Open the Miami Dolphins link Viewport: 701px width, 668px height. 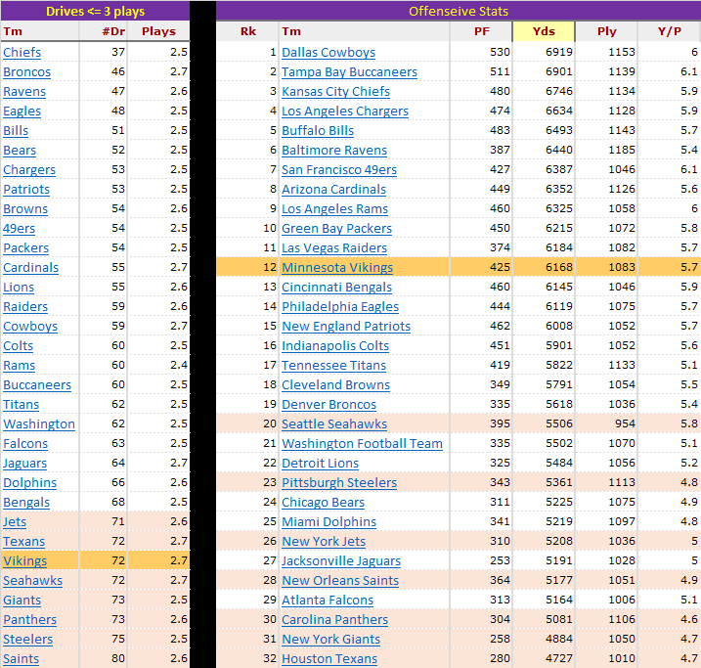click(x=329, y=522)
